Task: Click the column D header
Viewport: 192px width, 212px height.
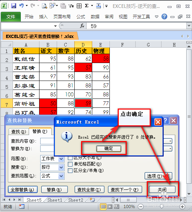Action: tap(83, 44)
